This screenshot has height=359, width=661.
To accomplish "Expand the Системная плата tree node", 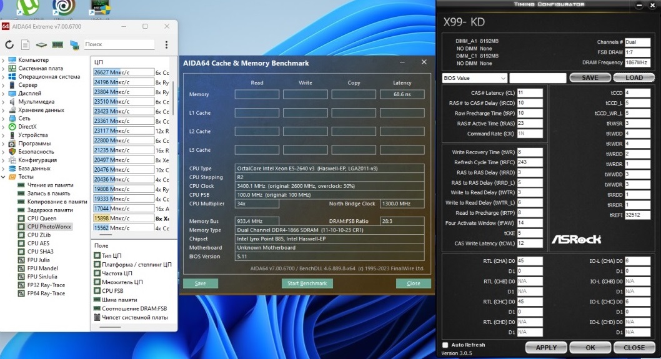I will [3, 68].
